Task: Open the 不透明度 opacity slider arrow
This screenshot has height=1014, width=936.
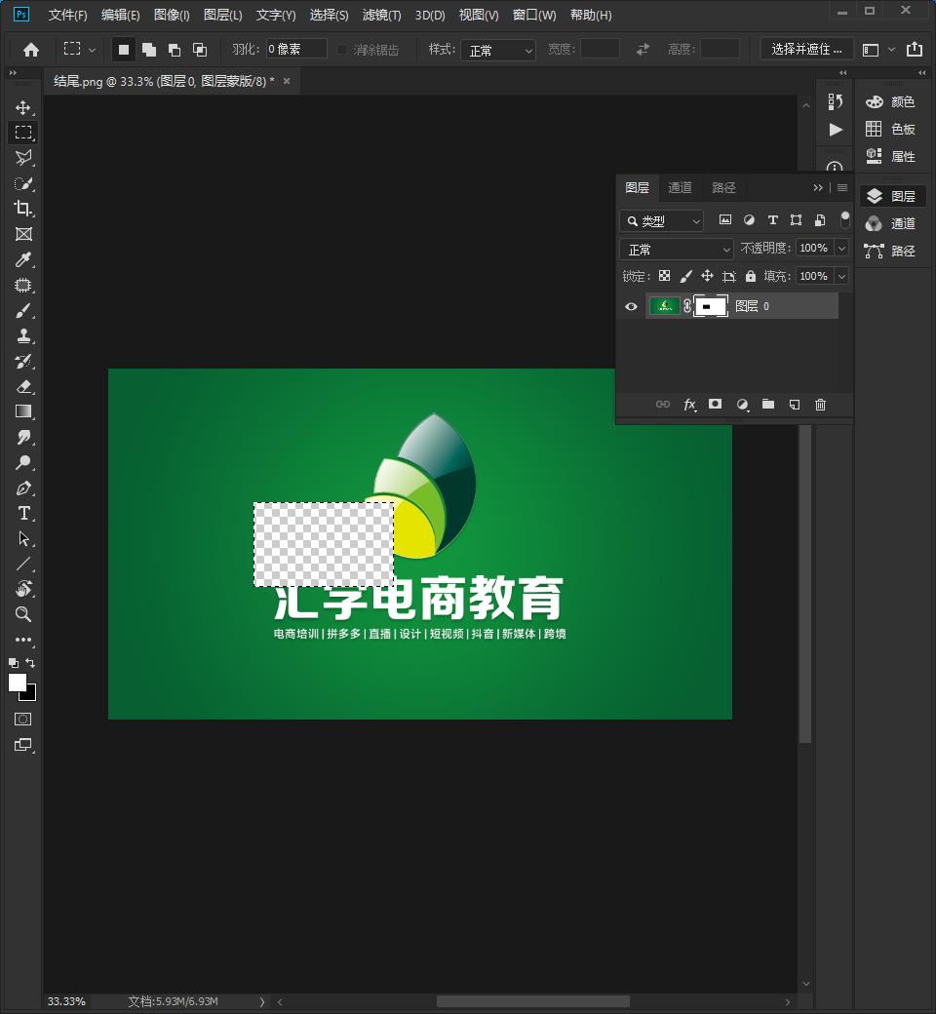Action: click(x=841, y=249)
